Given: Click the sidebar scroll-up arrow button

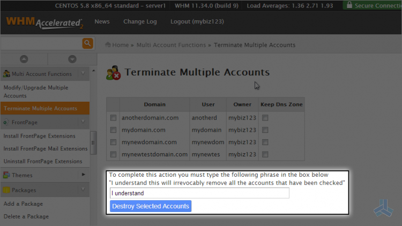Looking at the screenshot, I should click(24, 59).
